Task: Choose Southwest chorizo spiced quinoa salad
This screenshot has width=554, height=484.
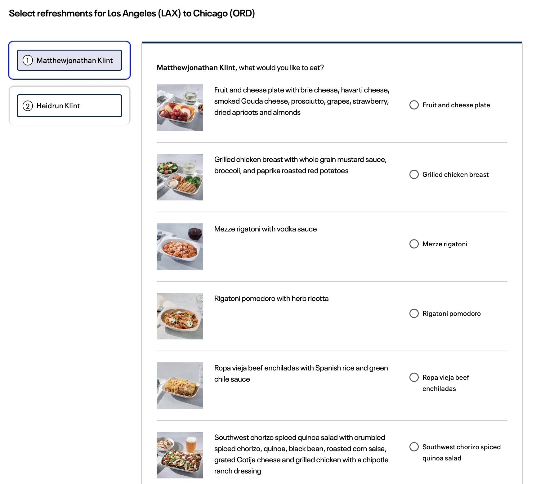Action: point(414,447)
